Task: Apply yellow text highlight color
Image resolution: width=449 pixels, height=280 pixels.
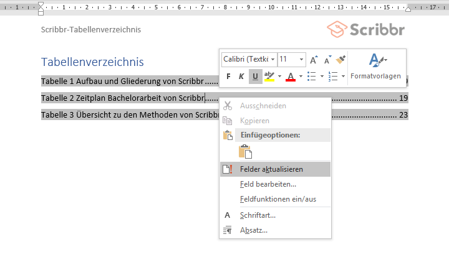Action: click(x=269, y=77)
